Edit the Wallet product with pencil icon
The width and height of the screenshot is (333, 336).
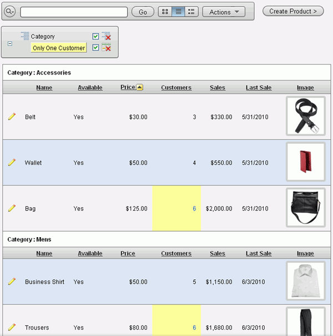tap(12, 162)
